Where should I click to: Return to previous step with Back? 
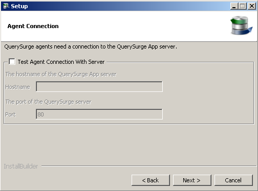[150, 180]
